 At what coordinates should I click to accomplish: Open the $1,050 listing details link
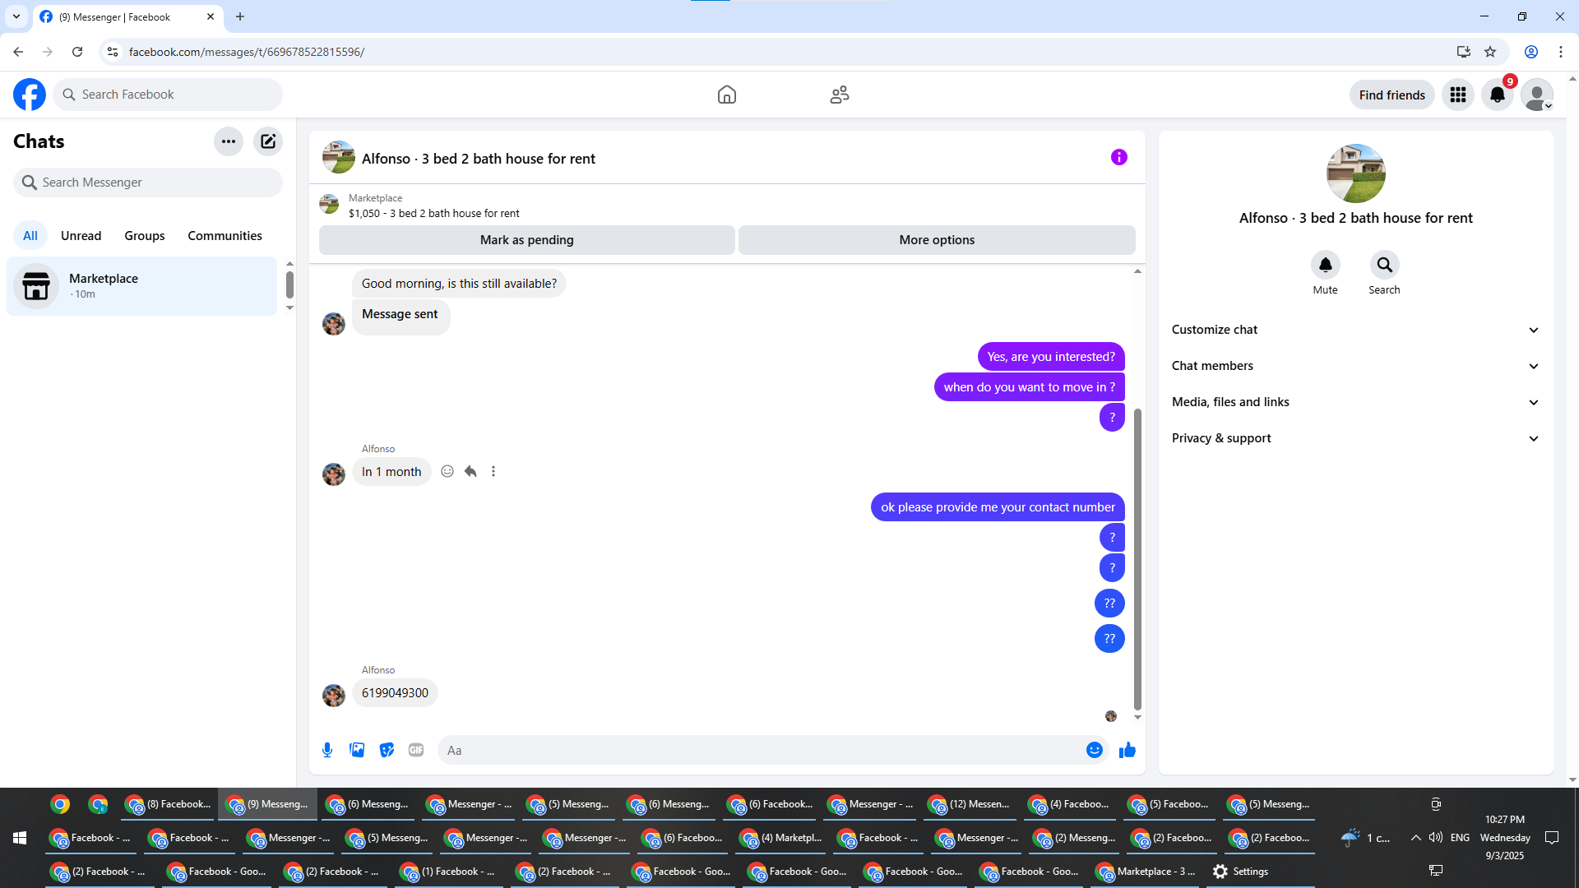click(x=434, y=214)
